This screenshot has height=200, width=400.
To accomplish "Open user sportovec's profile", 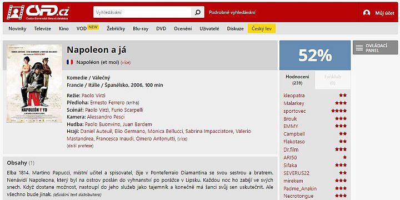I will tap(294, 111).
